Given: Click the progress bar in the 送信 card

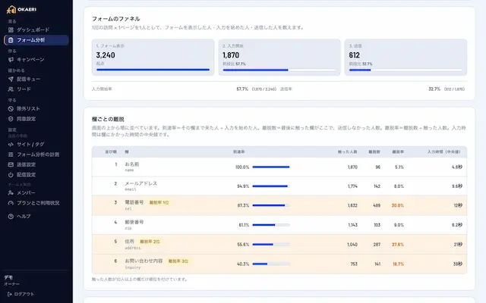Looking at the screenshot, I should point(406,70).
